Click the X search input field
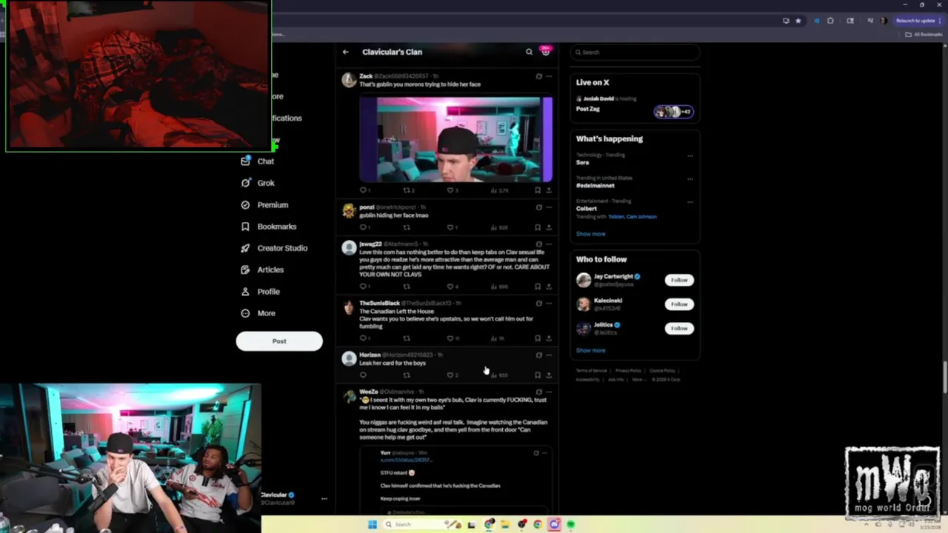Viewport: 948px width, 533px height. coord(635,52)
